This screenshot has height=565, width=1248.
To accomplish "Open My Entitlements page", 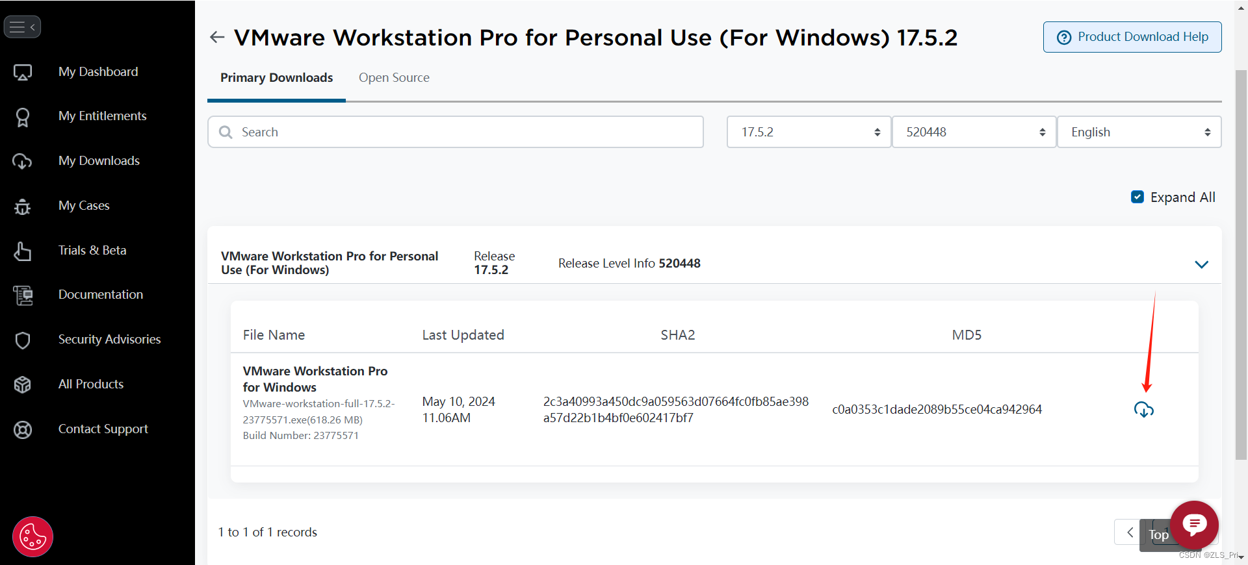I will click(103, 116).
